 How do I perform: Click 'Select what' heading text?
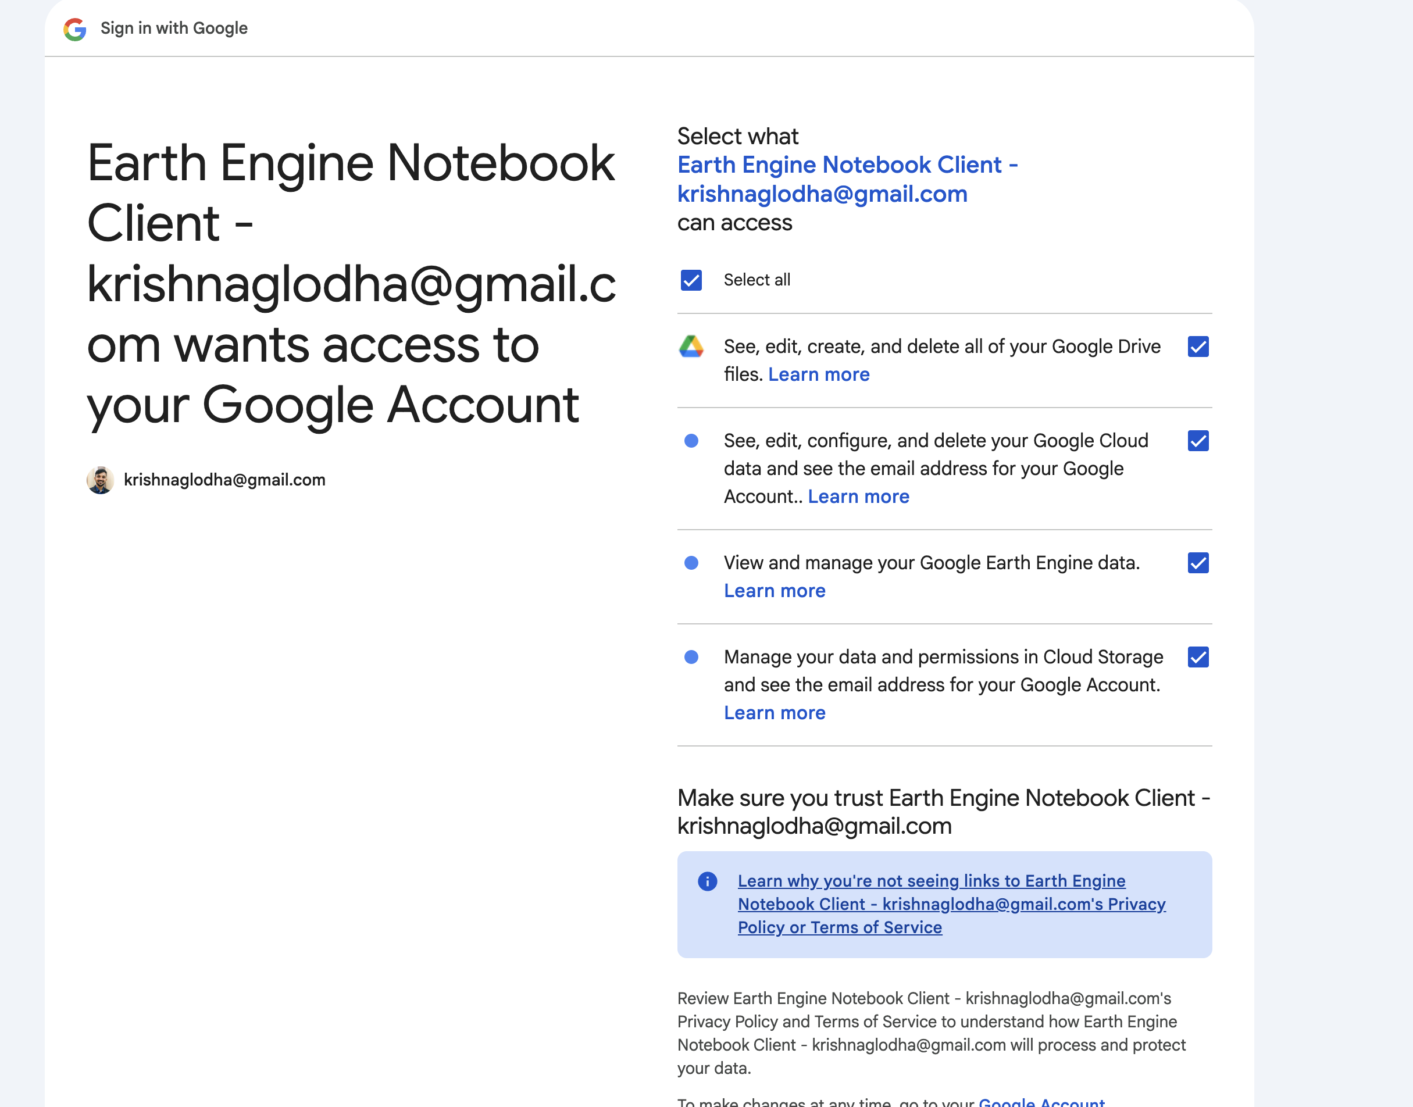(x=738, y=136)
